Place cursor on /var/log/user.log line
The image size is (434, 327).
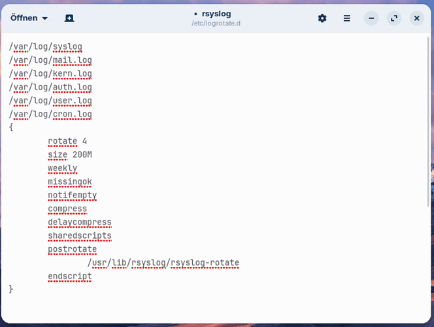[50, 101]
